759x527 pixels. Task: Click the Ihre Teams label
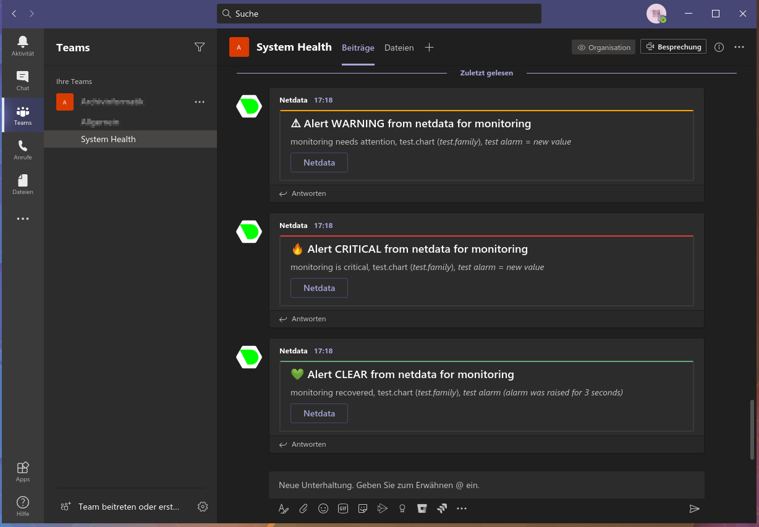tap(74, 82)
